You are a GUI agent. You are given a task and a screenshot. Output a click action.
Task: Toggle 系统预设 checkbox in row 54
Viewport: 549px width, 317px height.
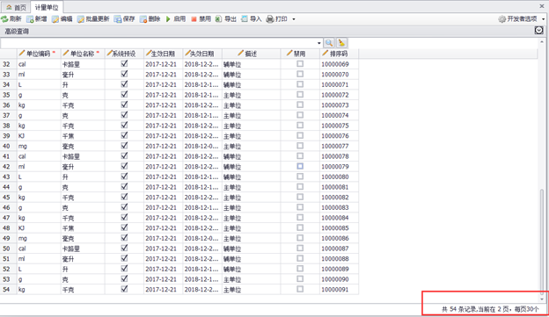[124, 289]
